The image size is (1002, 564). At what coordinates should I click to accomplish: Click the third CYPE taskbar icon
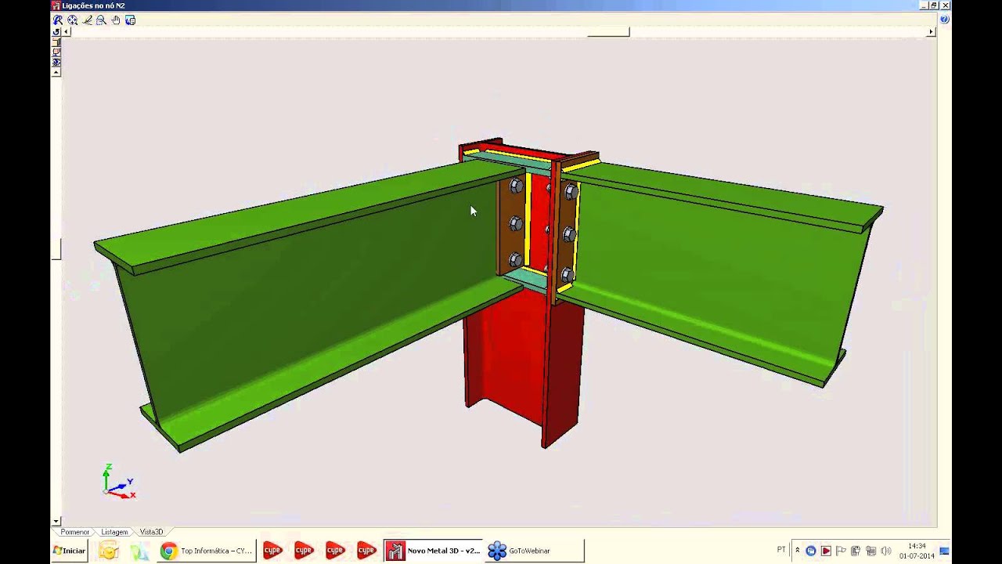pos(335,551)
